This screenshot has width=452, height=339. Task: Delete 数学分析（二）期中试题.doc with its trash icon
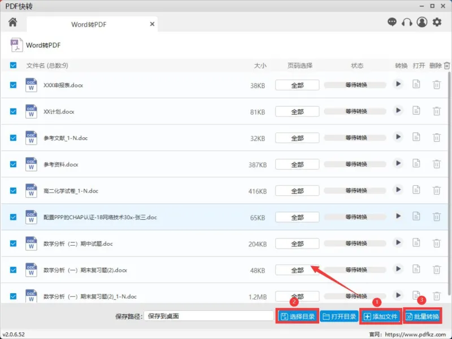click(437, 244)
